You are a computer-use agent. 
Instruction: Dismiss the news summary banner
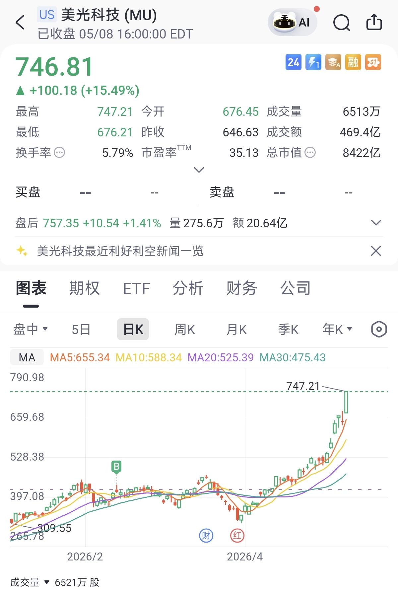pos(376,251)
